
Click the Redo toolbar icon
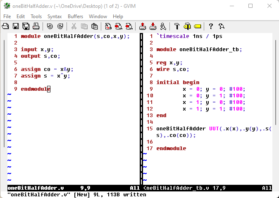tap(60, 26)
